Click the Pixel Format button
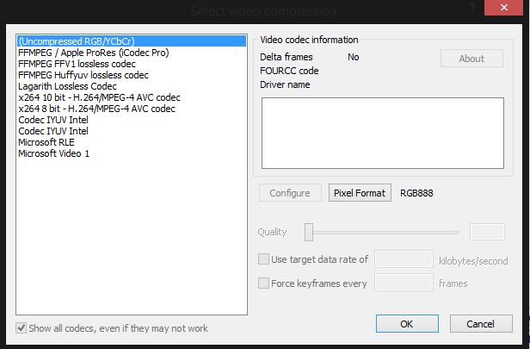 coord(361,193)
